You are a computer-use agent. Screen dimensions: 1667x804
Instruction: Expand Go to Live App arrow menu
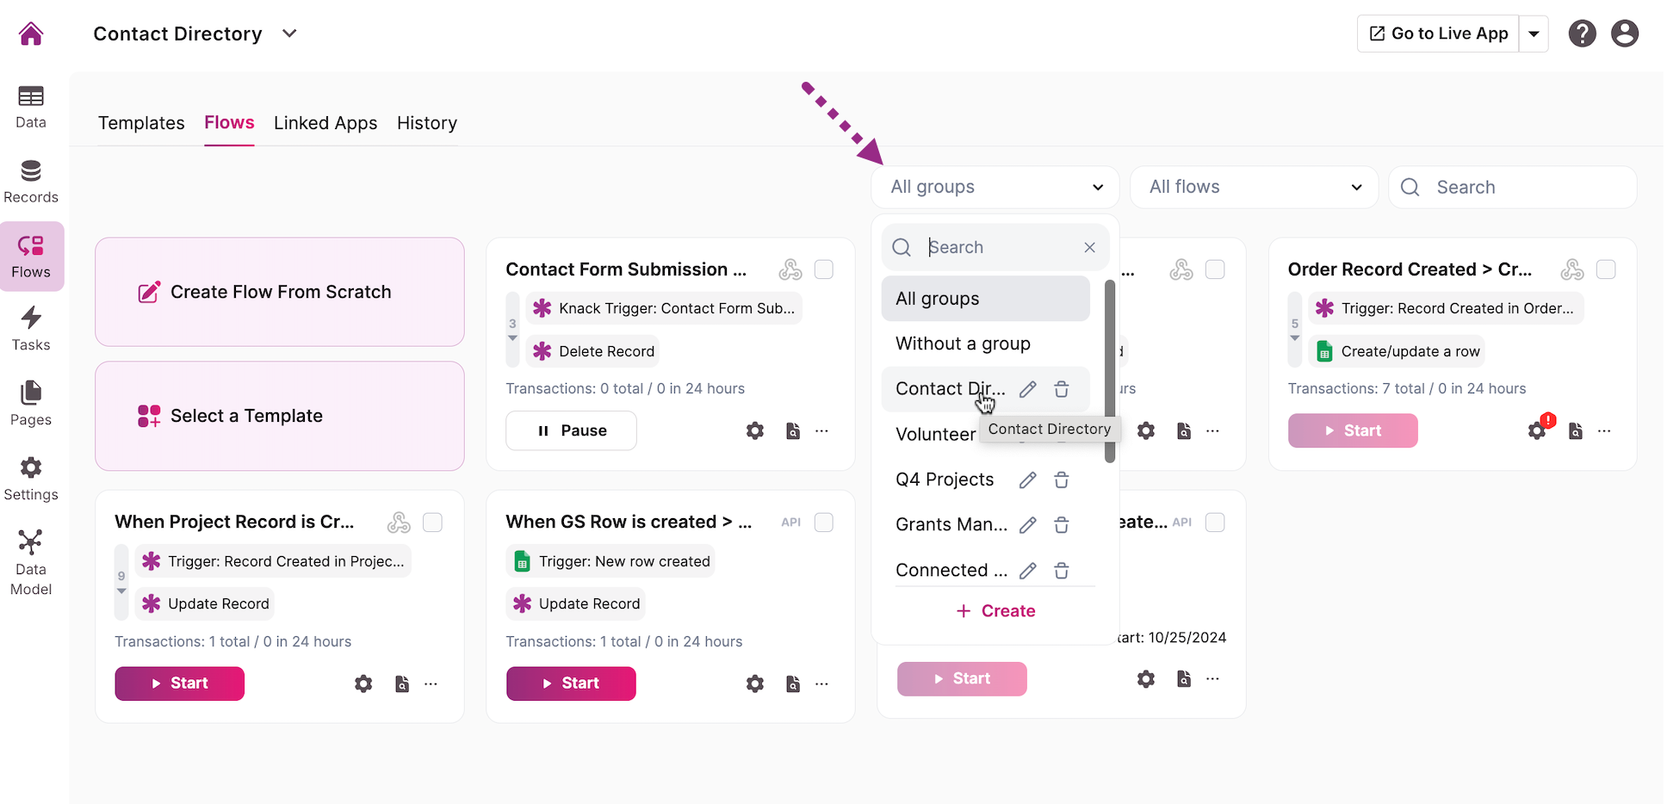1534,34
